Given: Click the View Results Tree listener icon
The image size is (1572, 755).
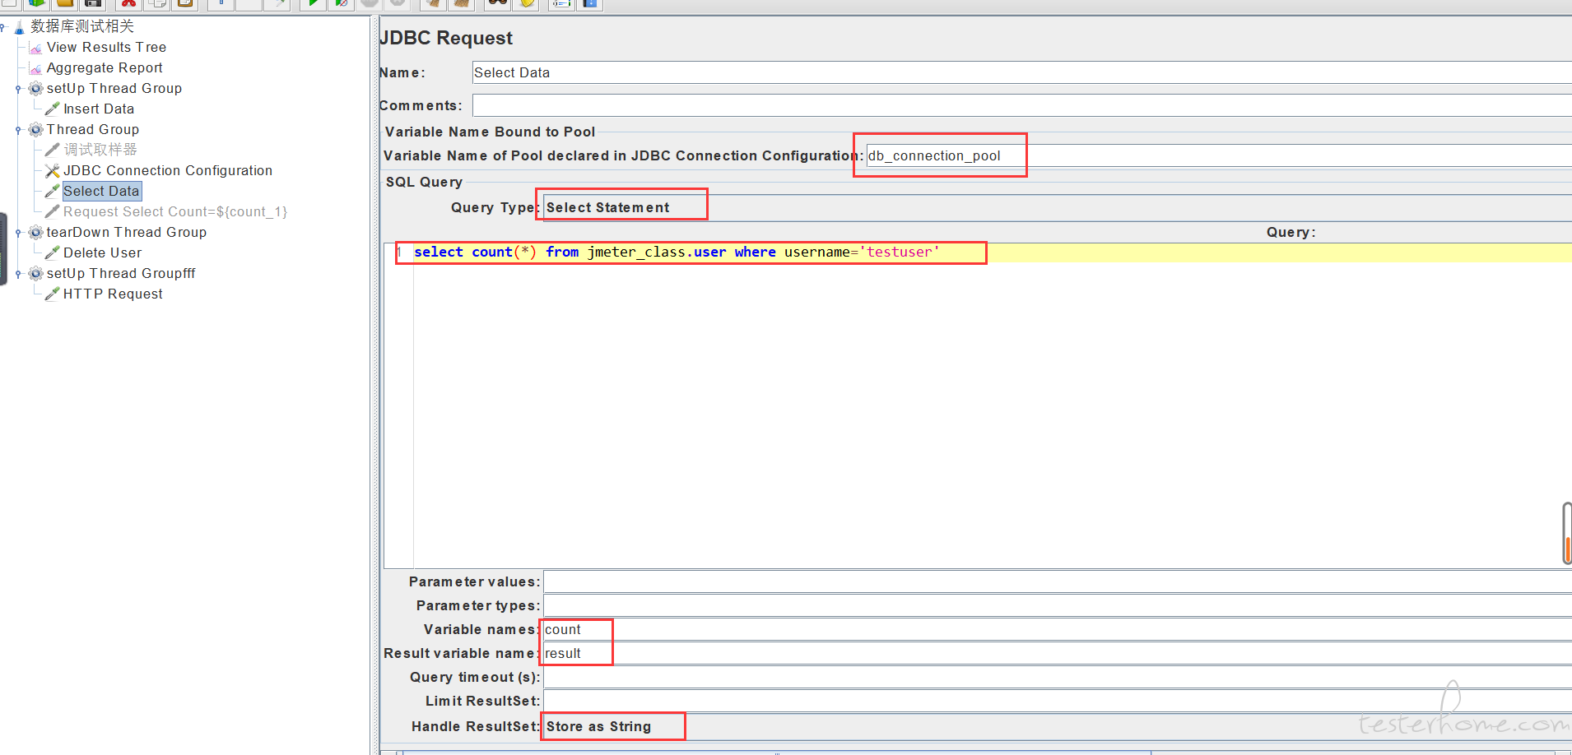Looking at the screenshot, I should pos(35,48).
